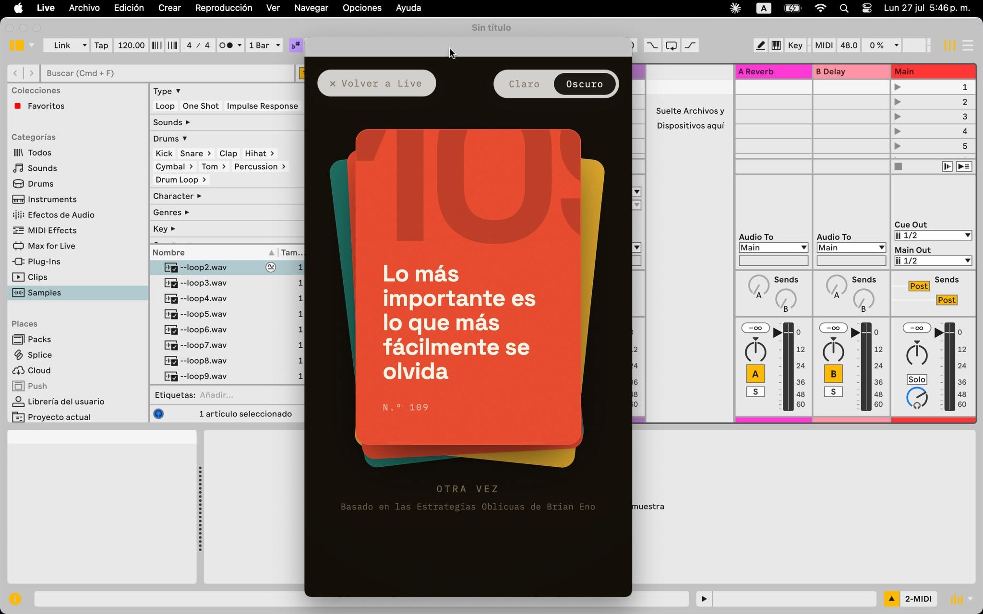This screenshot has width=983, height=614.
Task: Click the Wi-Fi status icon
Action: coord(820,8)
